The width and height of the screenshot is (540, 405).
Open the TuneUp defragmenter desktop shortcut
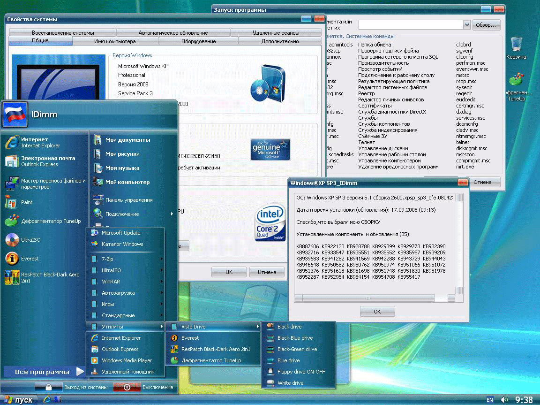point(517,87)
